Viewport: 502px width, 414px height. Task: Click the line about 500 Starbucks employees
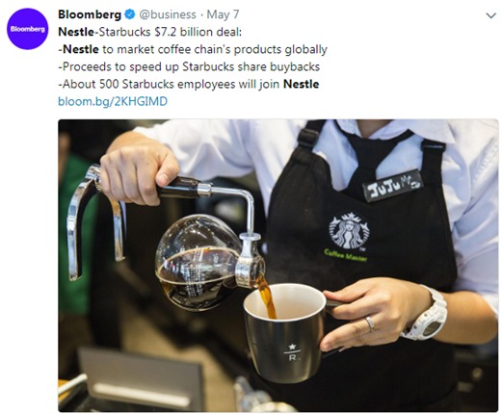(x=189, y=84)
